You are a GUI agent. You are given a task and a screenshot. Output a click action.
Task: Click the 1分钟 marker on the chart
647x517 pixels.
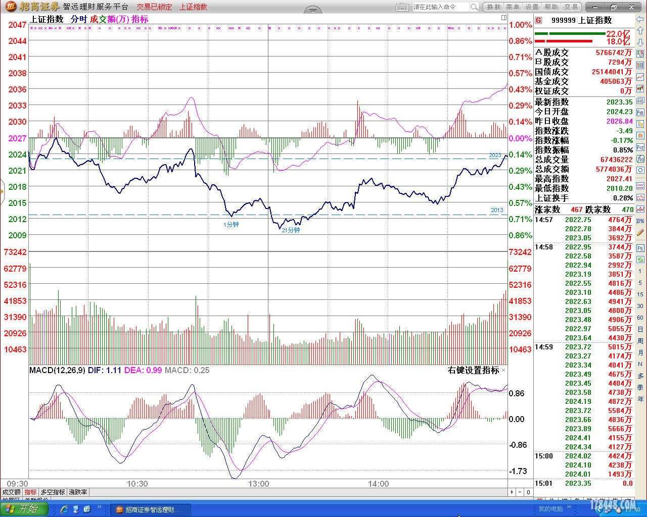point(231,225)
